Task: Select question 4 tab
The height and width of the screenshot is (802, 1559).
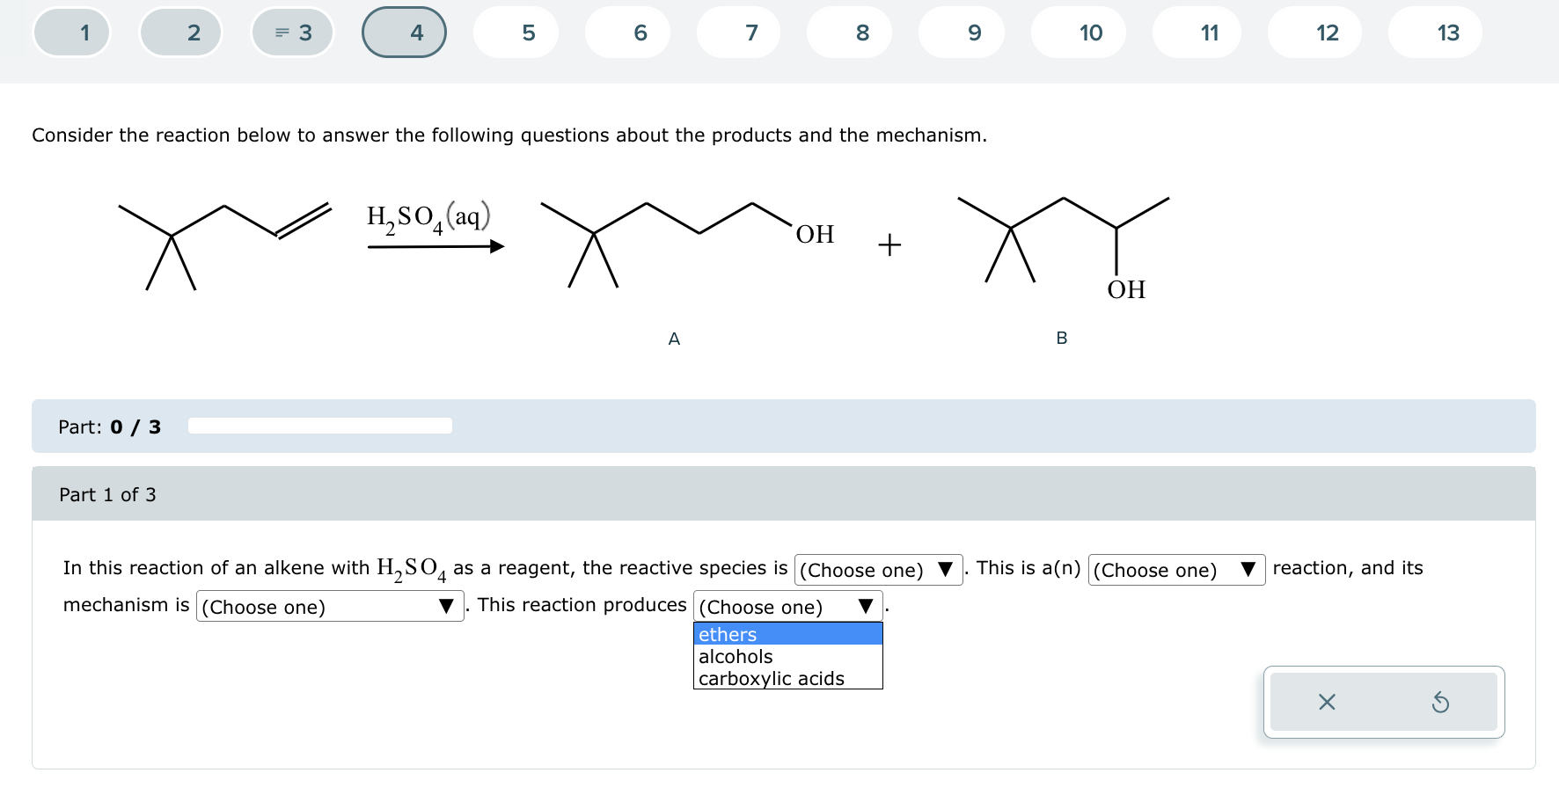Action: point(404,33)
